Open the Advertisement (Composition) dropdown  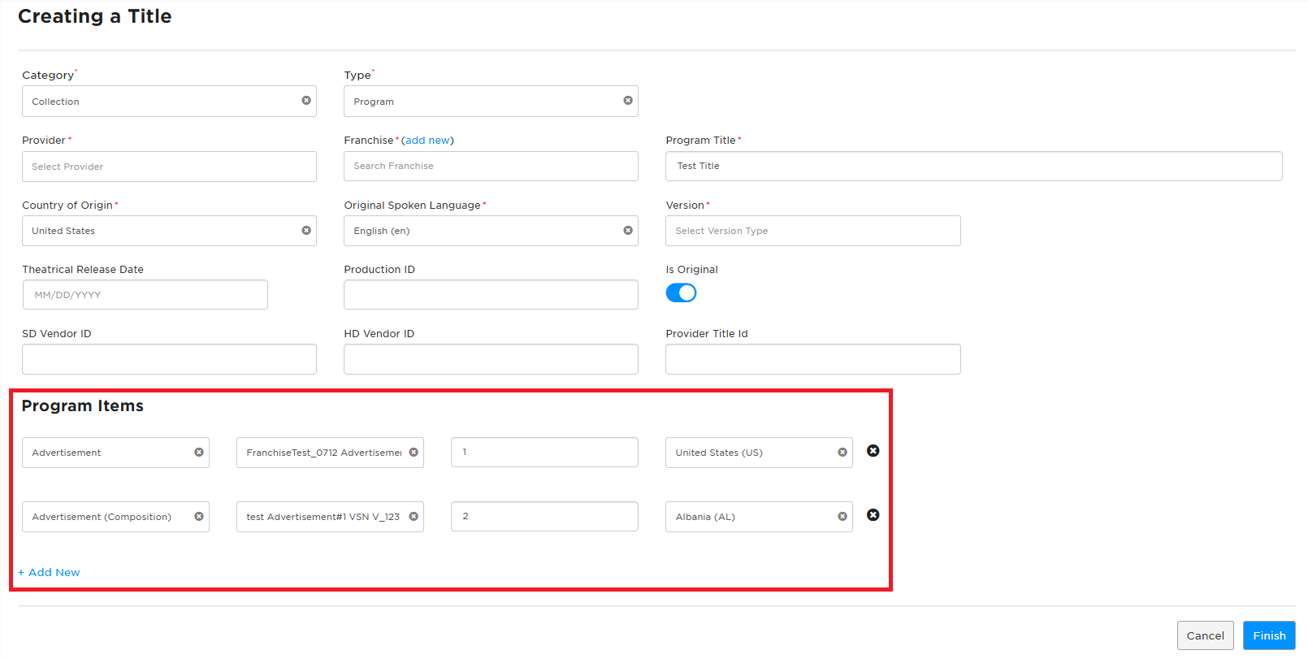click(x=115, y=517)
